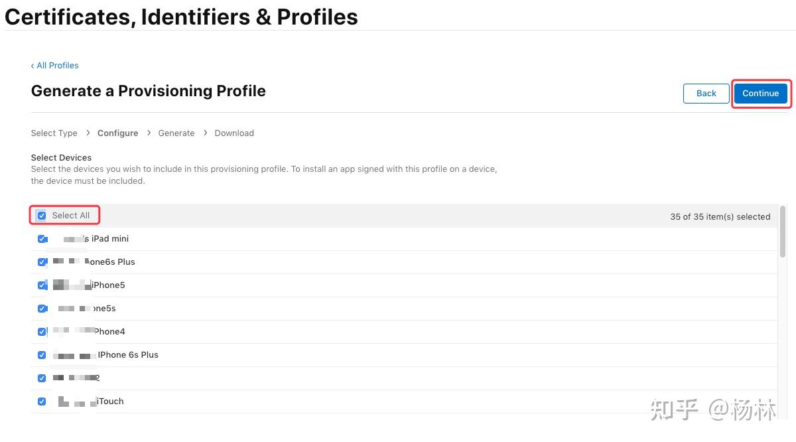Uncheck the iPhone4 device checkbox

point(42,332)
